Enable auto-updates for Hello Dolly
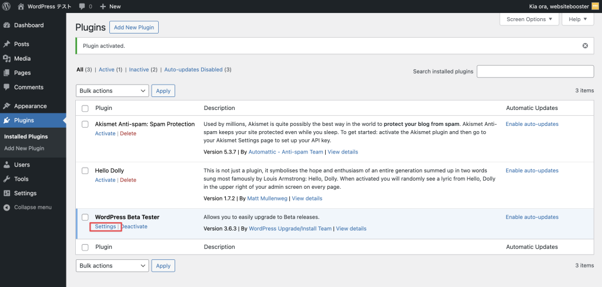The width and height of the screenshot is (602, 287). tap(532, 171)
